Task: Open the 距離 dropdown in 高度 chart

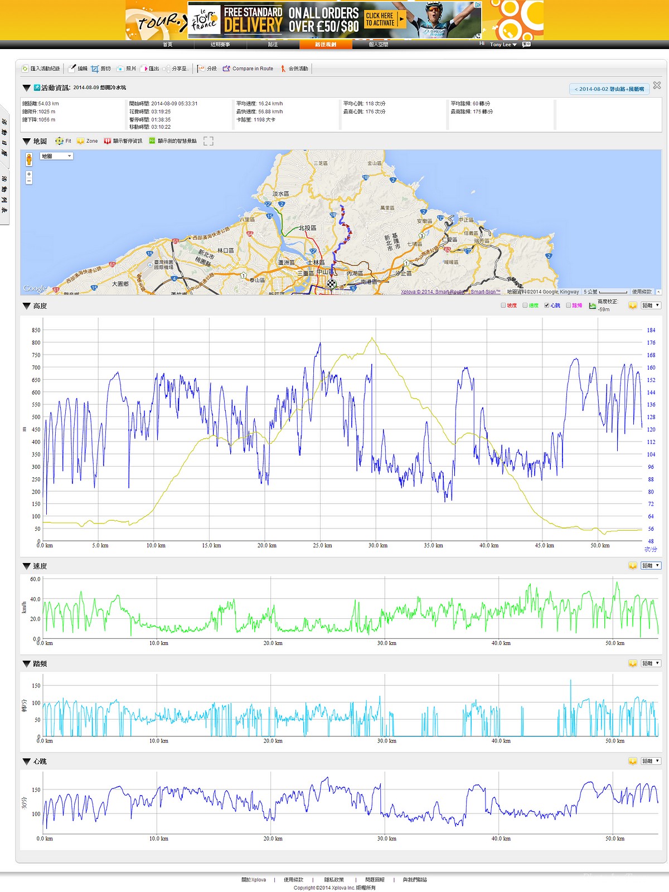Action: click(x=650, y=306)
